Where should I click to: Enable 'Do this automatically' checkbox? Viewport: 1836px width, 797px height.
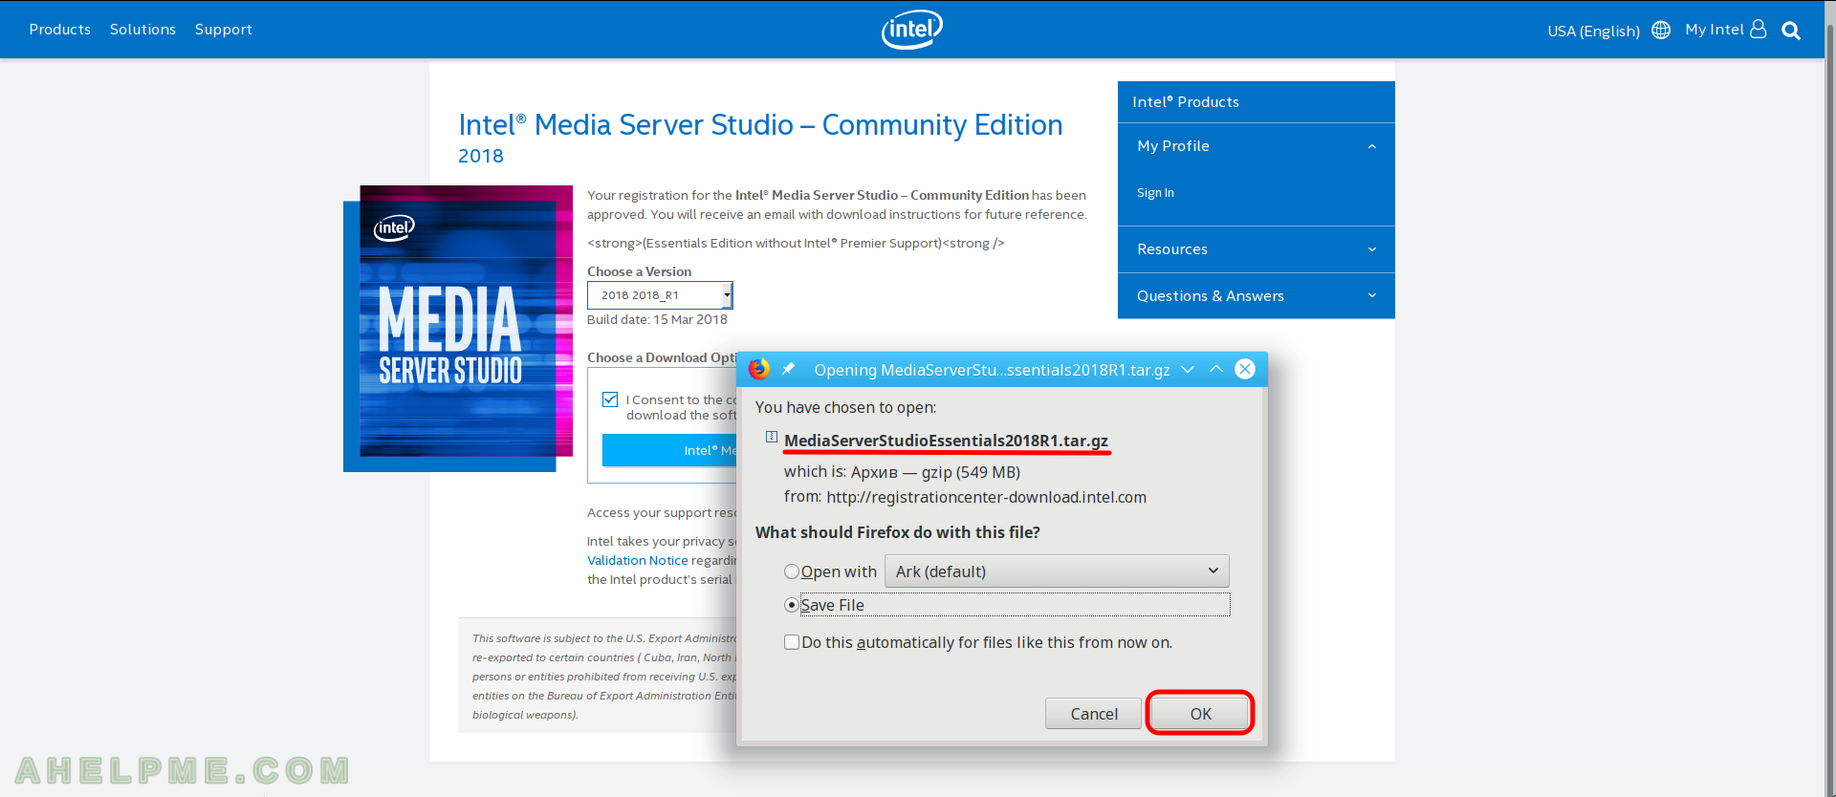792,642
